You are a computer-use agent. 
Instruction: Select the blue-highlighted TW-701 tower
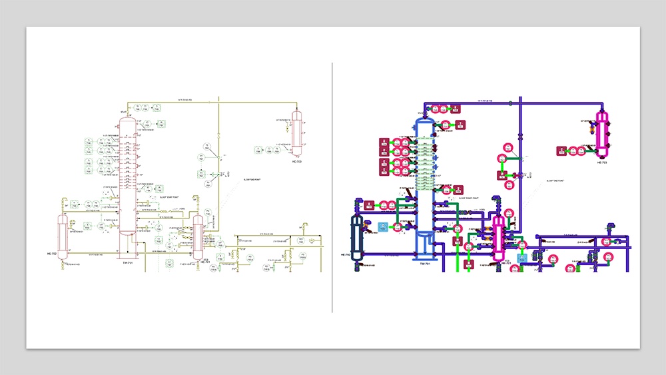tap(424, 188)
